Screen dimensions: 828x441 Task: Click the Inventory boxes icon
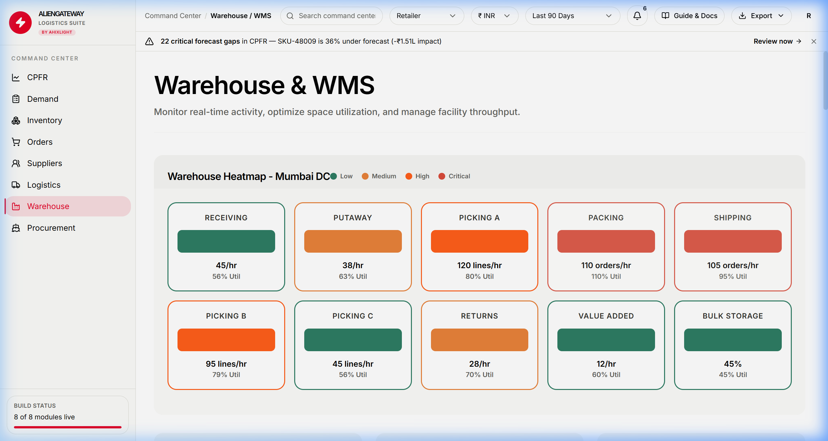pos(16,121)
